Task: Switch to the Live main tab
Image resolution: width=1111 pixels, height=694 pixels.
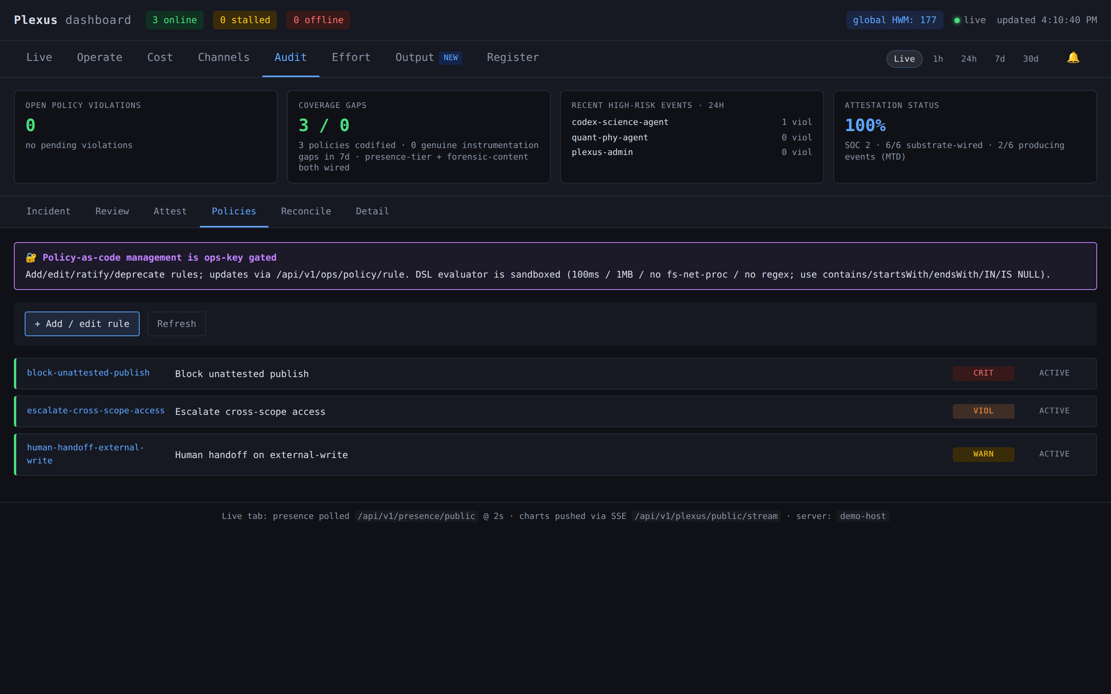Action: click(39, 57)
